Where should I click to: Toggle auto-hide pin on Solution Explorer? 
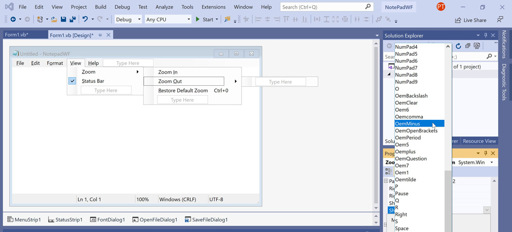pos(486,35)
